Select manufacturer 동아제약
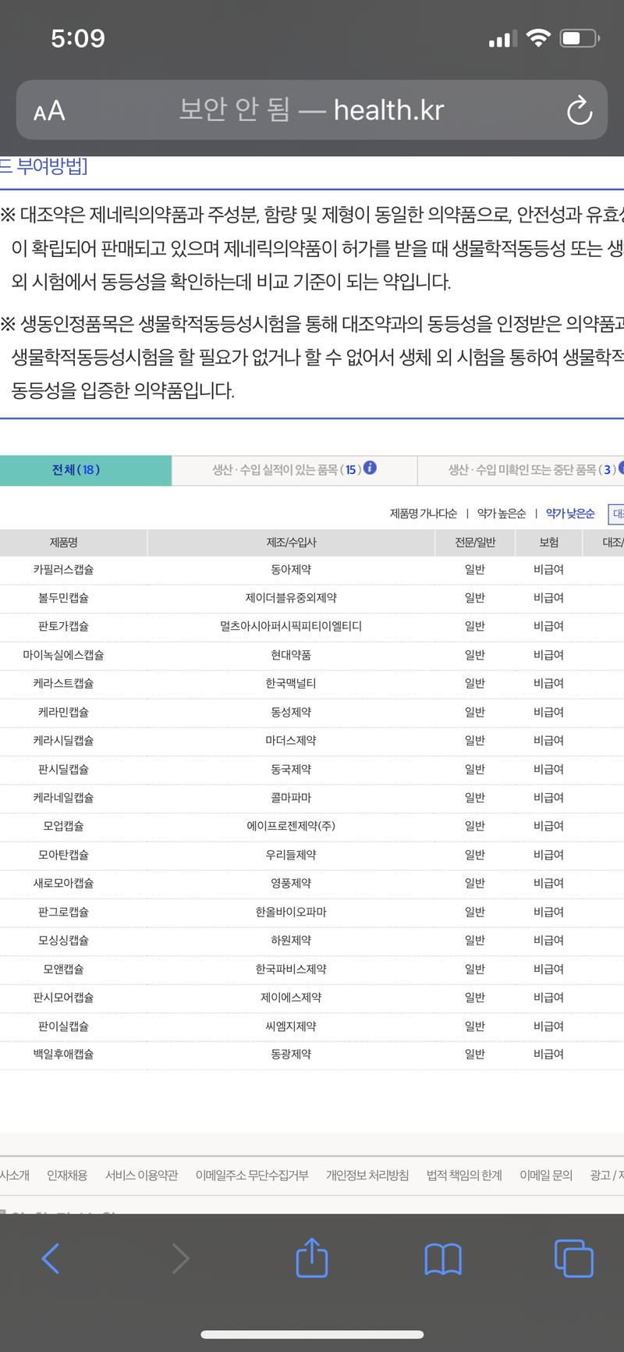 click(x=291, y=570)
